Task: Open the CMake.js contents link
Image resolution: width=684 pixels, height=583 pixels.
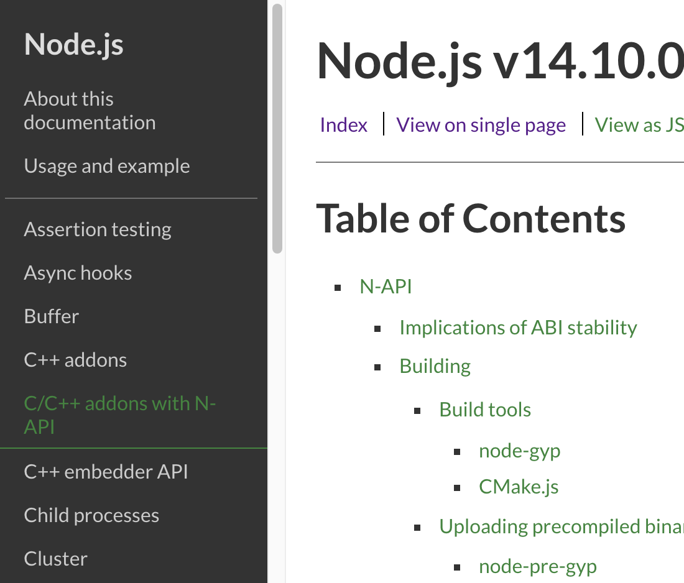Action: 519,487
